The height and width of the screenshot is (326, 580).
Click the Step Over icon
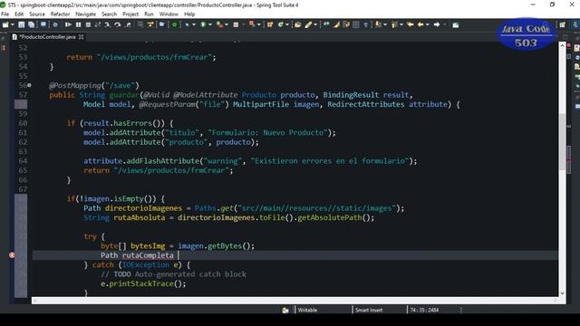(x=118, y=24)
